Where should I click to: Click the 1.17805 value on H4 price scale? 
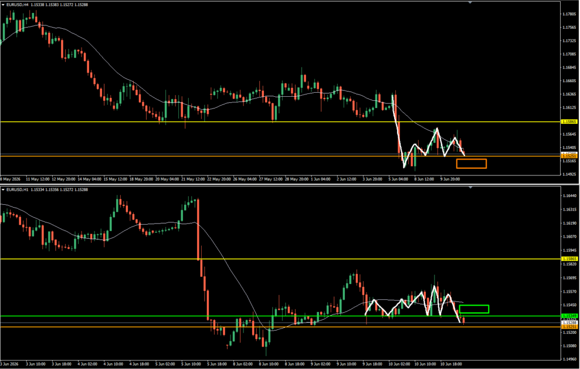pos(569,14)
